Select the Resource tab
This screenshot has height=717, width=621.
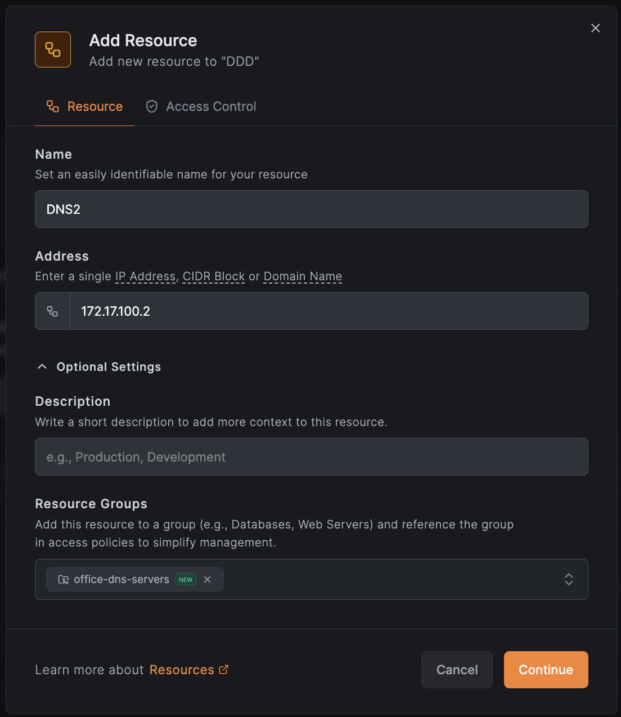[94, 106]
